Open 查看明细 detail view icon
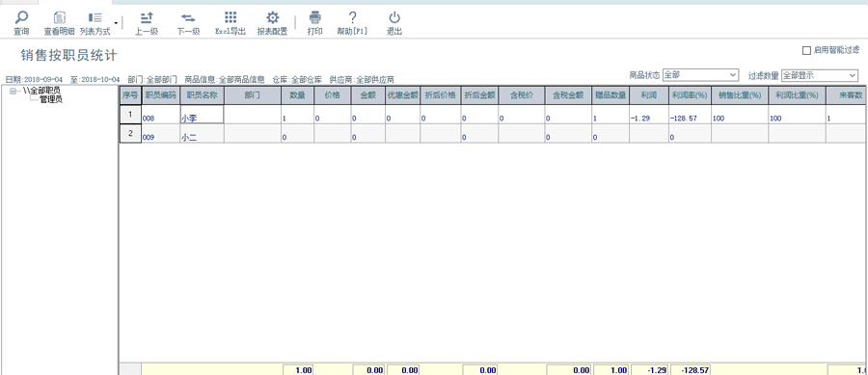 [x=59, y=18]
